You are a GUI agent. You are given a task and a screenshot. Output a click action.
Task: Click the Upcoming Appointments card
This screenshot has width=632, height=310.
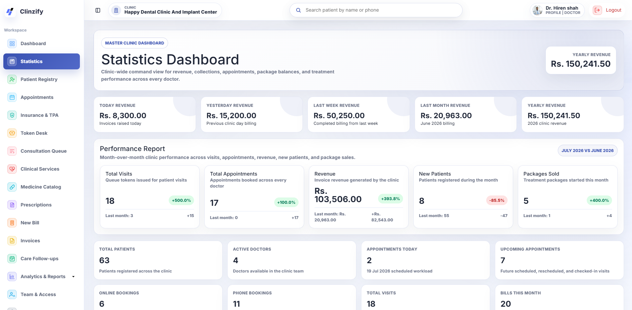[x=559, y=260]
